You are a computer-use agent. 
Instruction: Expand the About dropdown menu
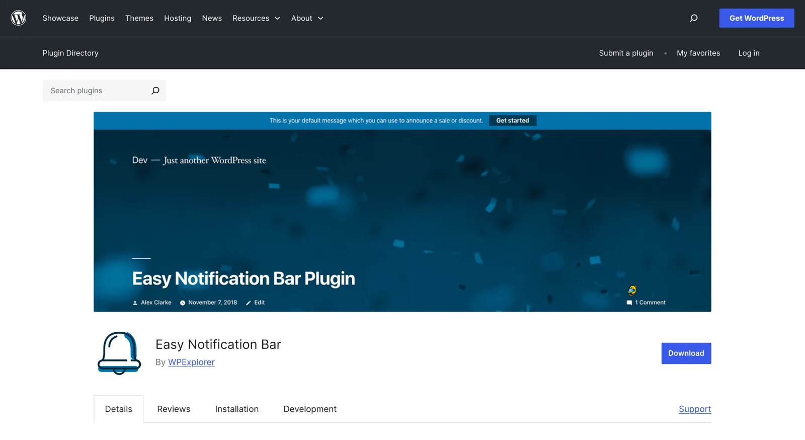coord(307,18)
